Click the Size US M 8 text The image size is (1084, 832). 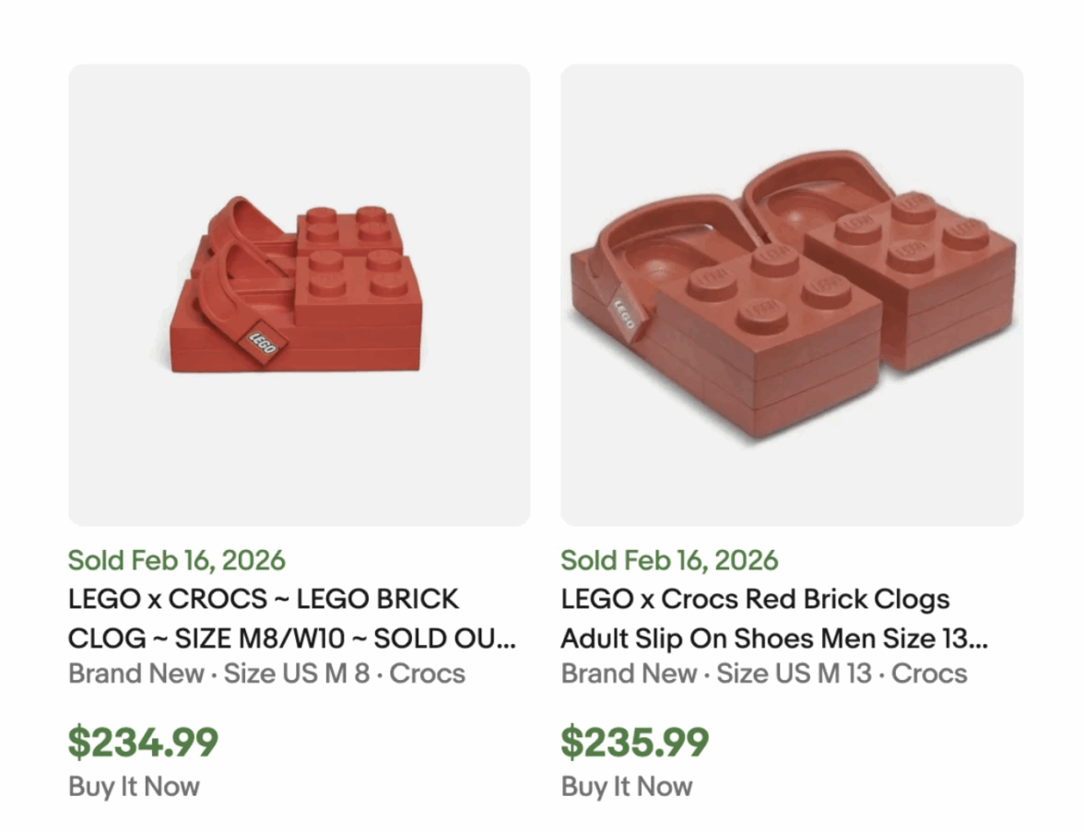pyautogui.click(x=296, y=674)
